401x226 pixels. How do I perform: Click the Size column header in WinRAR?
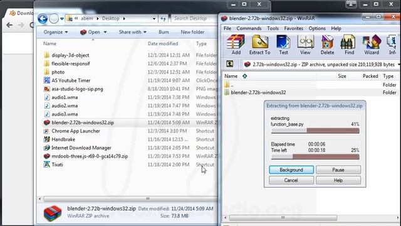pyautogui.click(x=341, y=76)
